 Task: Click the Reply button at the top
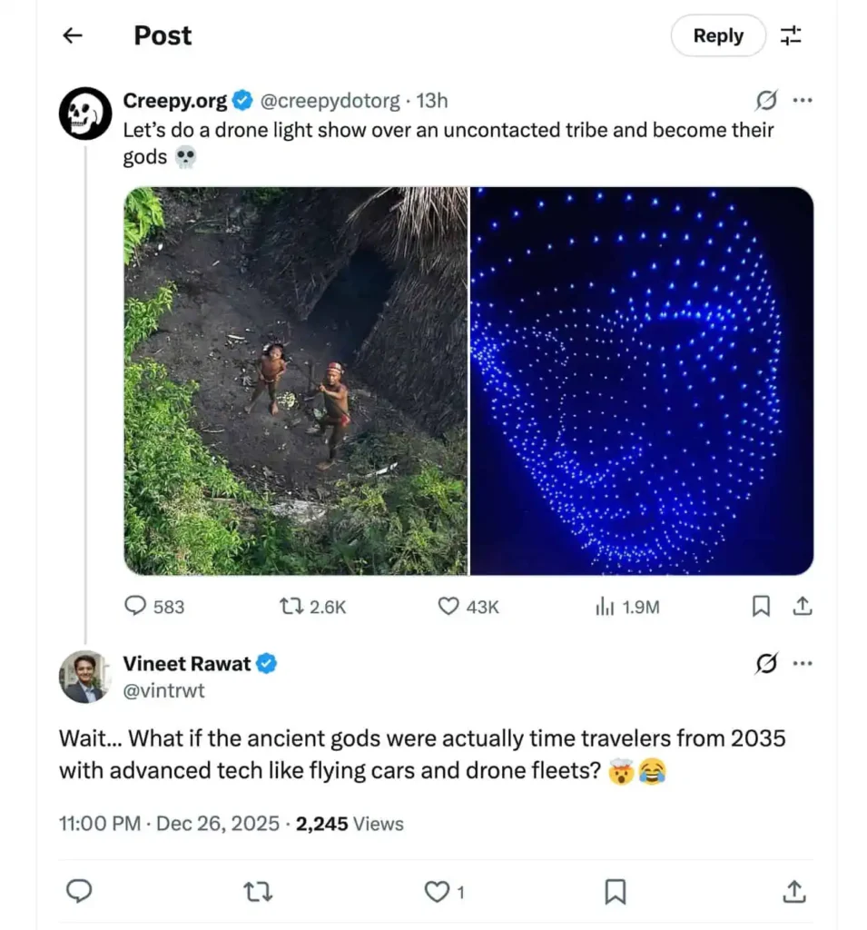pos(717,35)
